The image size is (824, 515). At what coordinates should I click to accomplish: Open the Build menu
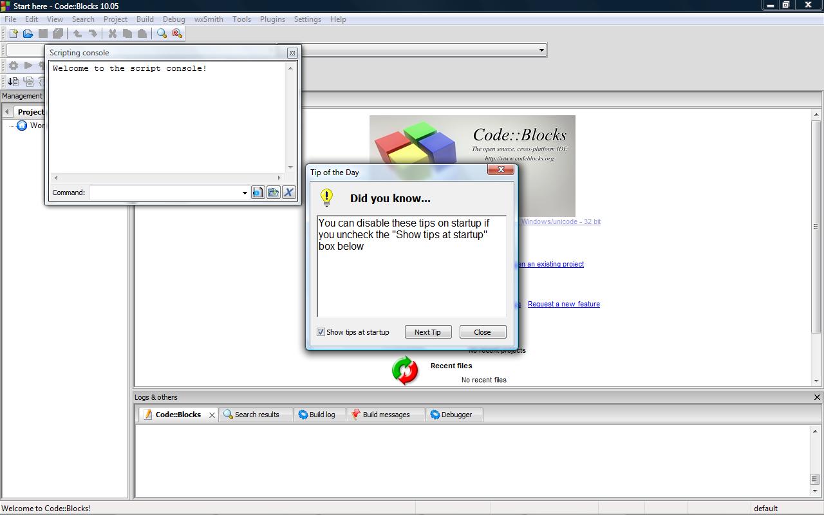145,19
